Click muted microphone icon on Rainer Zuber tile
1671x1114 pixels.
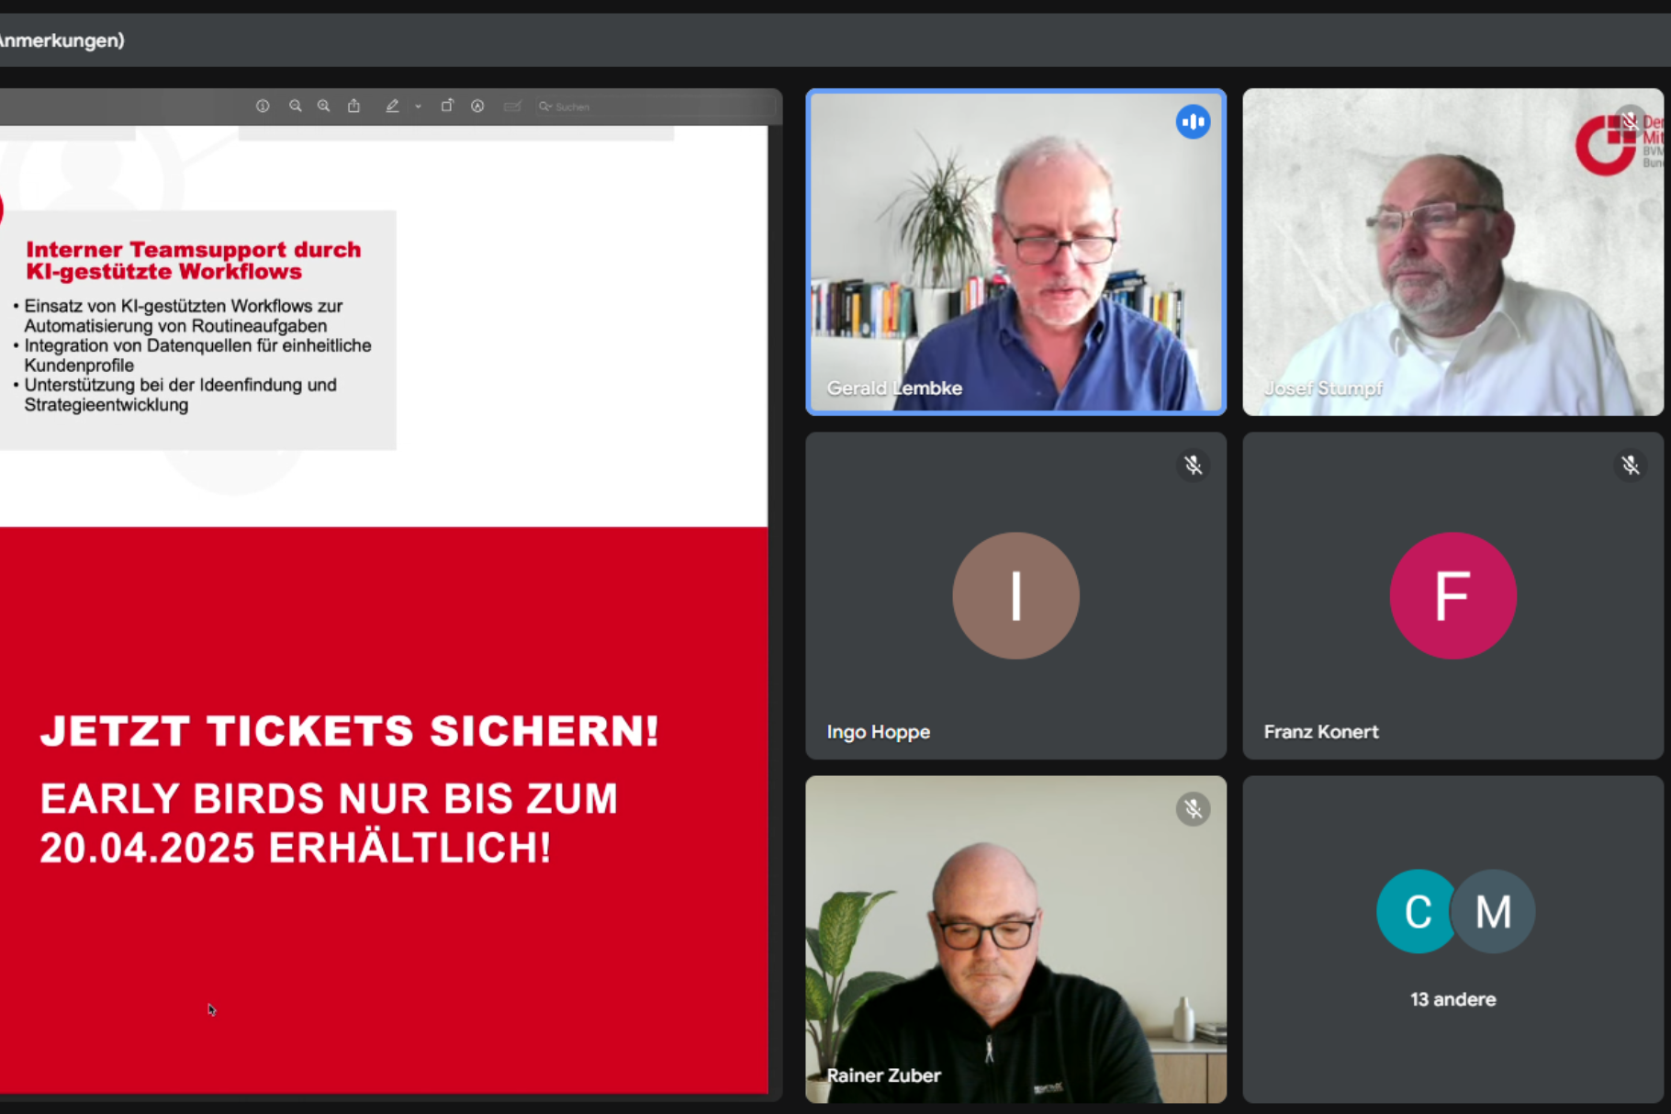tap(1193, 809)
